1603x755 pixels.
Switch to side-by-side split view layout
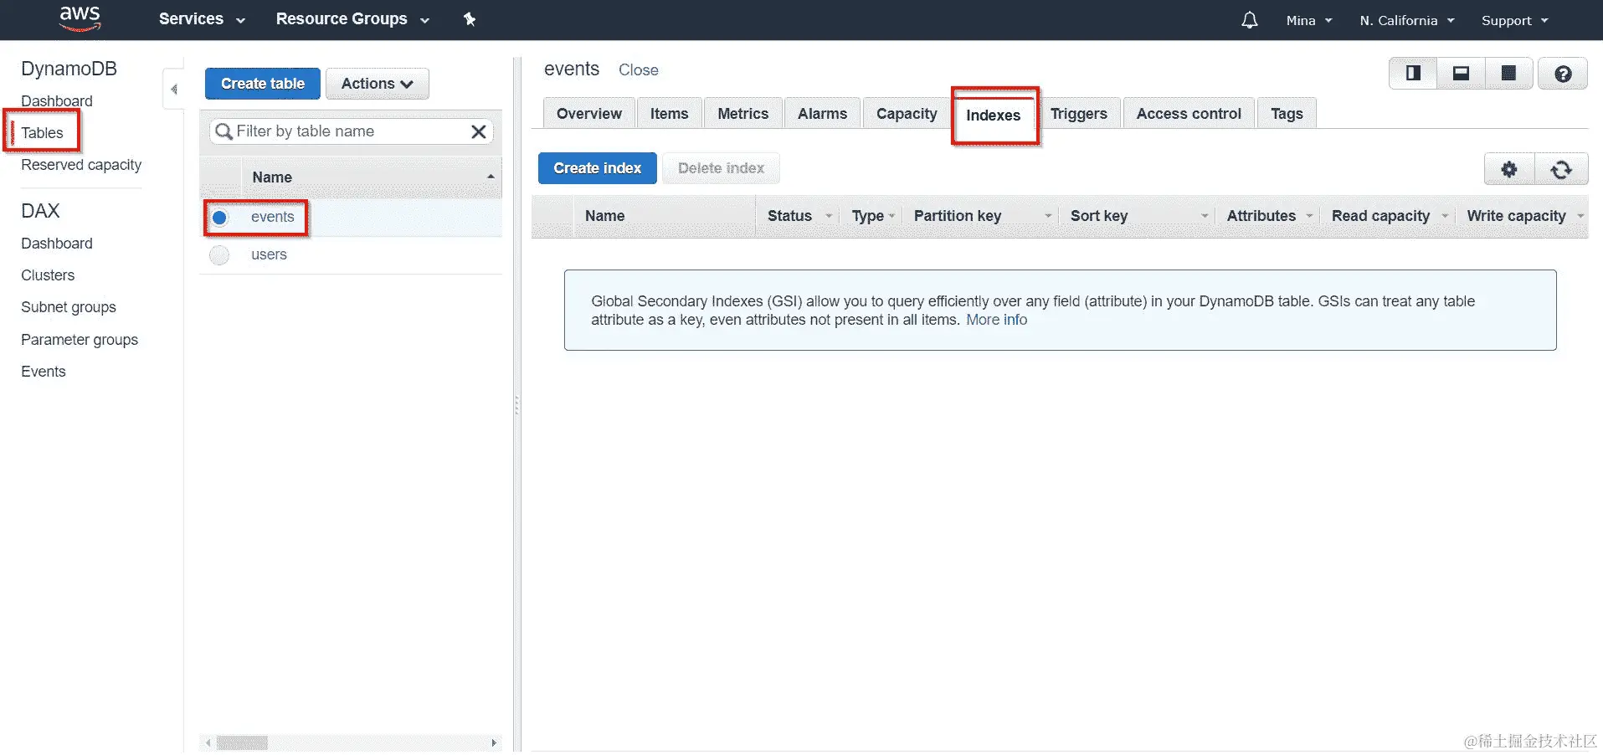point(1414,74)
